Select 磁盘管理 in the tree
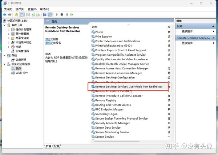218x155 pixels. 21,60
